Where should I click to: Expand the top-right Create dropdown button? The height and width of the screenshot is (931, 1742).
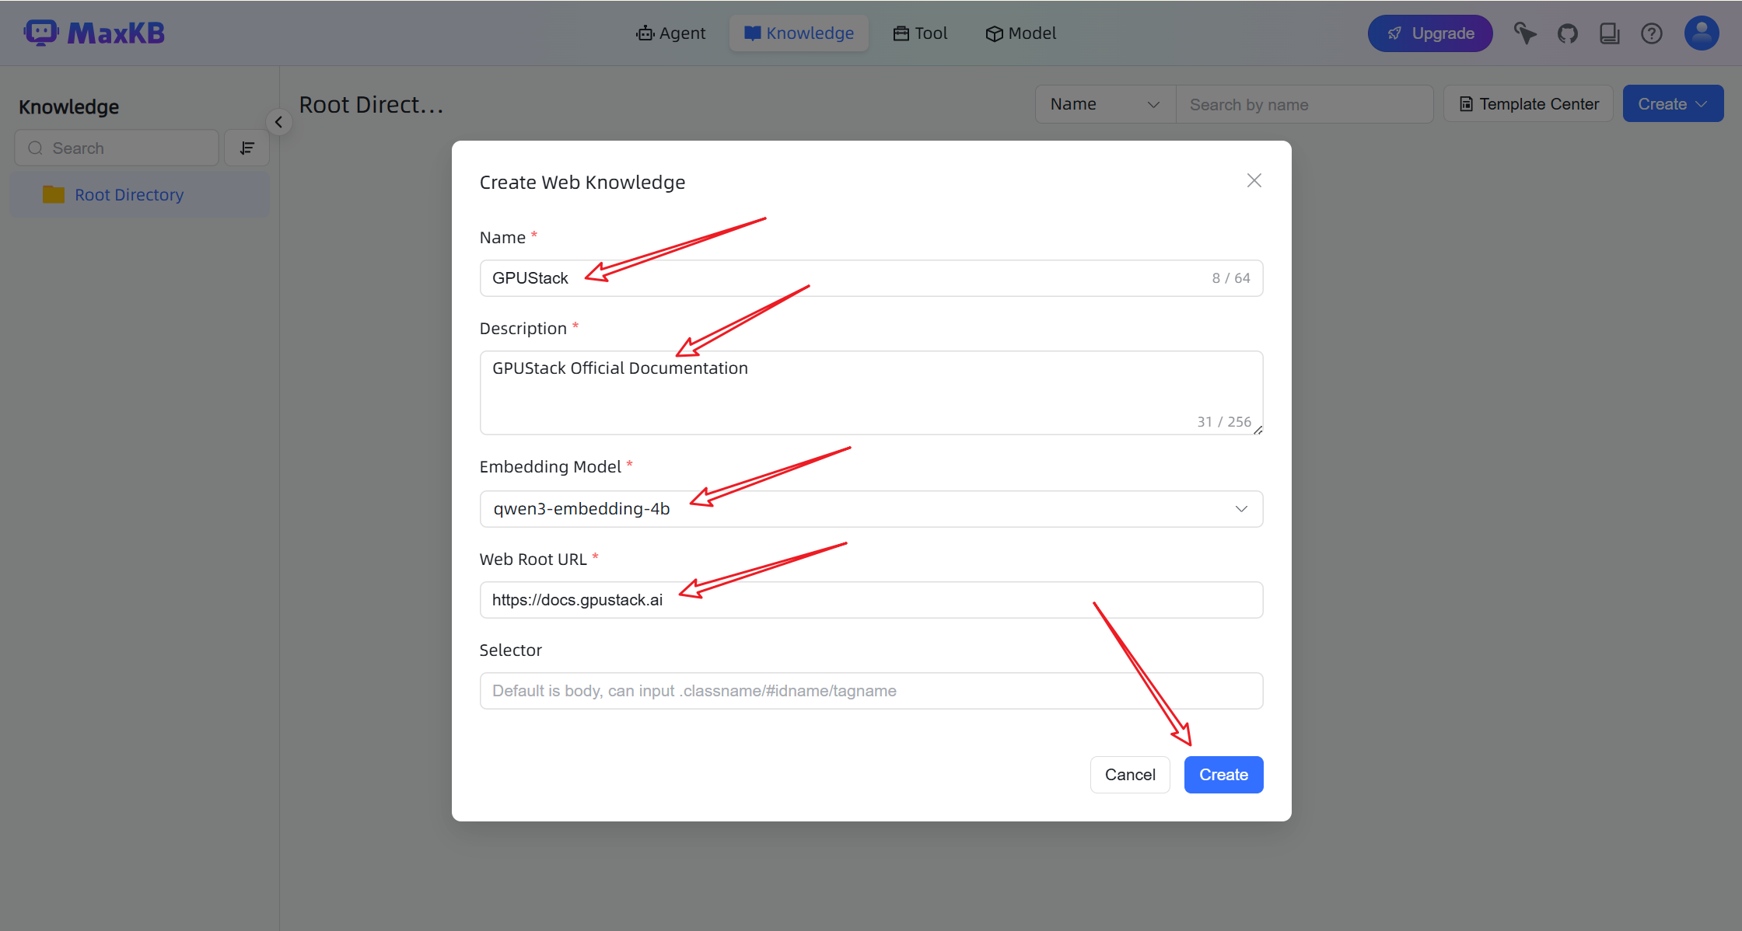coord(1672,104)
